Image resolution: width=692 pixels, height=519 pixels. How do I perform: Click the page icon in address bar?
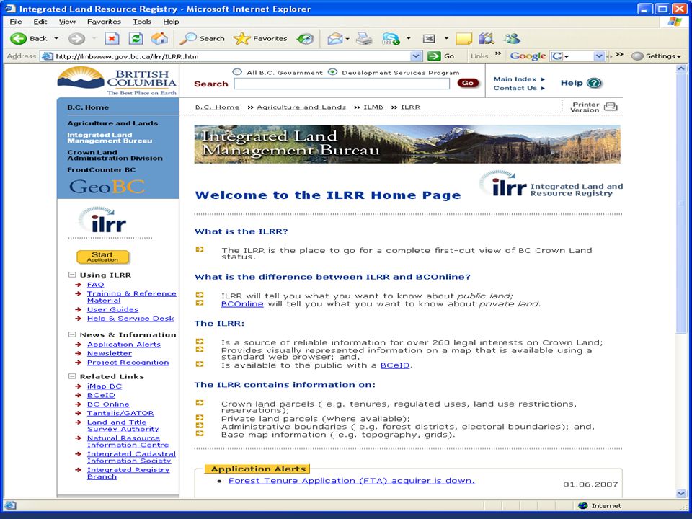tap(46, 56)
